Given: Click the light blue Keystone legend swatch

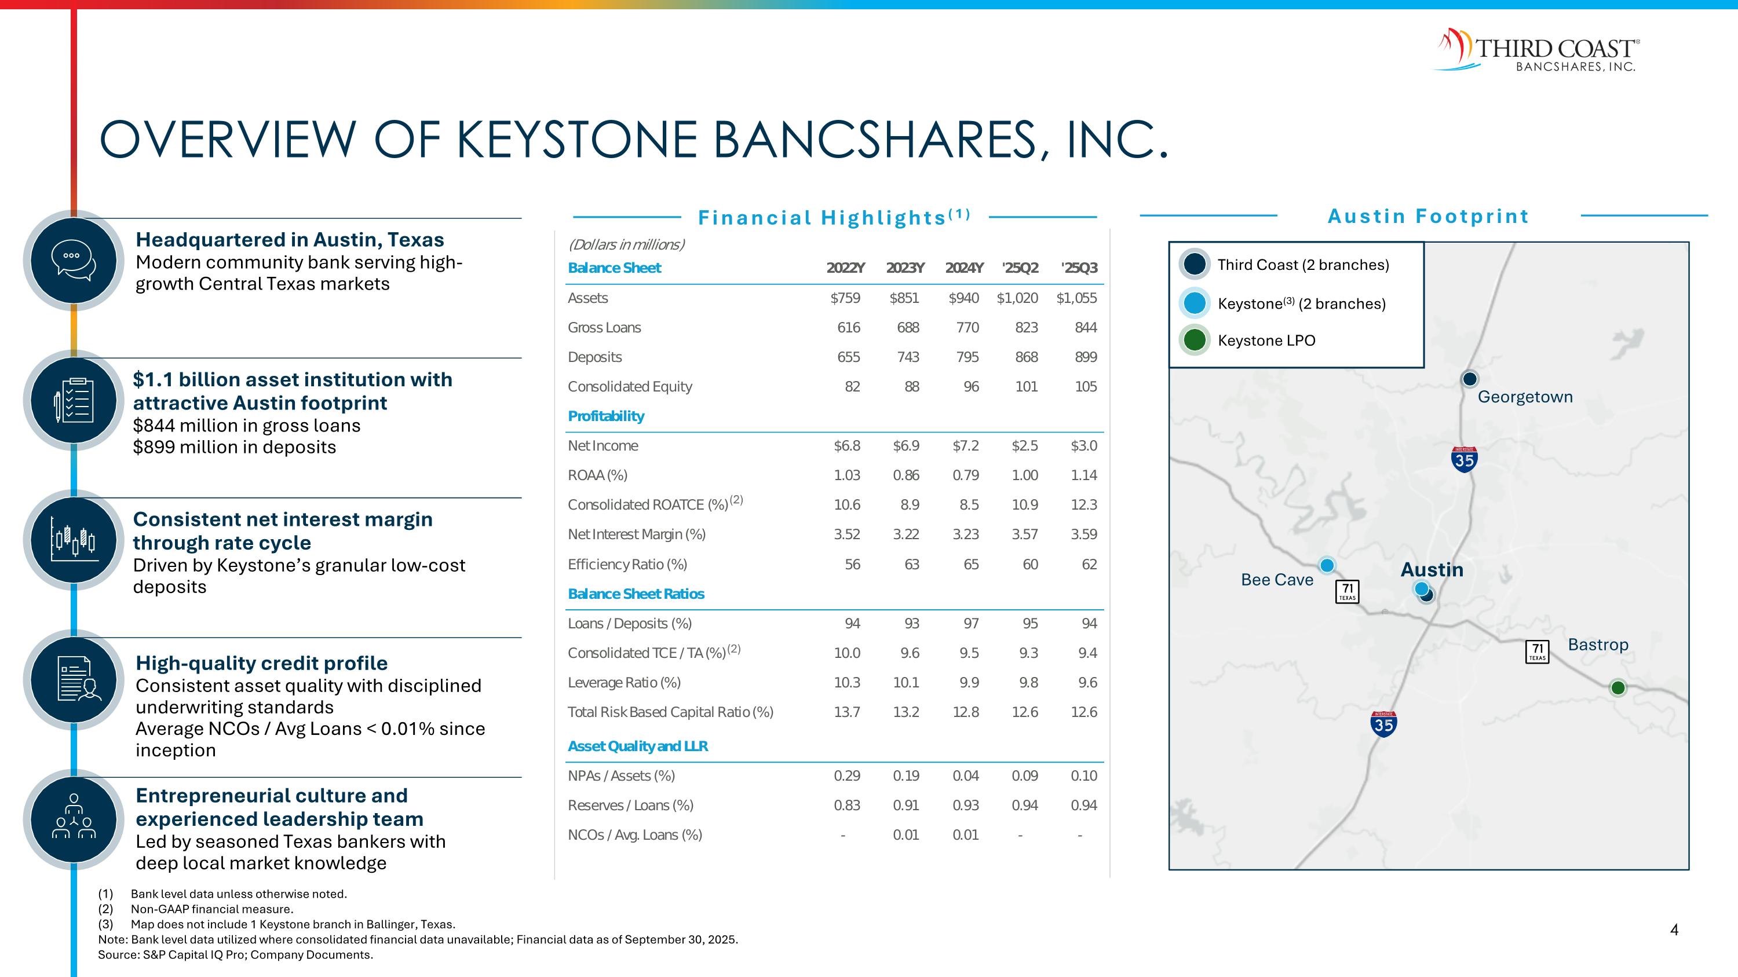Looking at the screenshot, I should pyautogui.click(x=1194, y=303).
